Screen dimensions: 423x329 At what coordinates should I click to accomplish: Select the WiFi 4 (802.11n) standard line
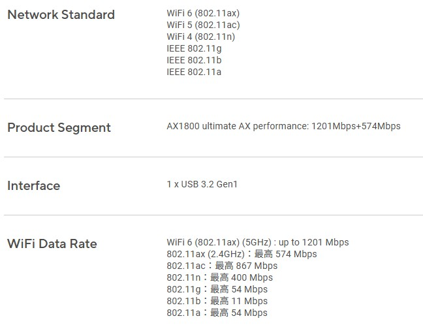pos(200,37)
